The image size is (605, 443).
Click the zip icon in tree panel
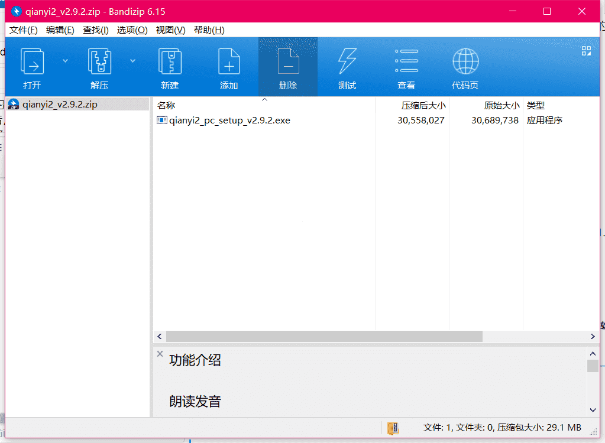coord(14,105)
